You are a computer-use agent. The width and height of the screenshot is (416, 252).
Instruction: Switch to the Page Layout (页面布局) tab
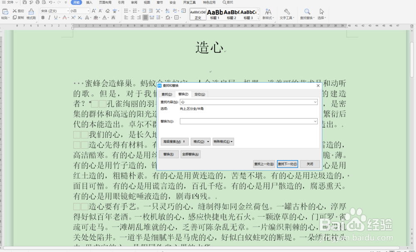(x=105, y=2)
